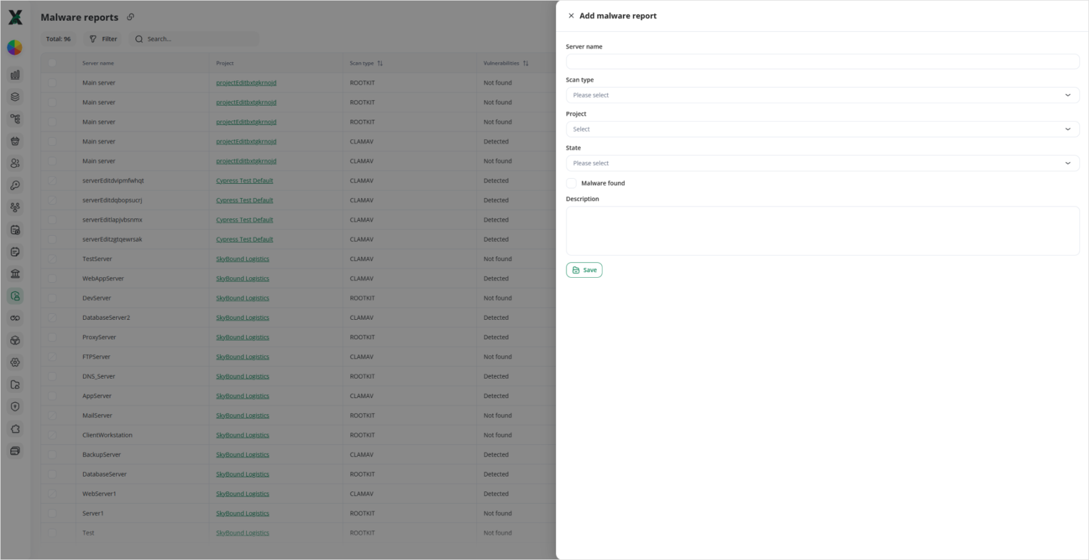This screenshot has height=560, width=1089.
Task: Open the hierarchy tree sidebar icon
Action: pos(15,119)
